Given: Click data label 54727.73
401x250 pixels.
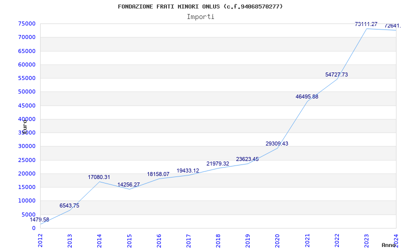Looking at the screenshot, I should click(336, 74).
